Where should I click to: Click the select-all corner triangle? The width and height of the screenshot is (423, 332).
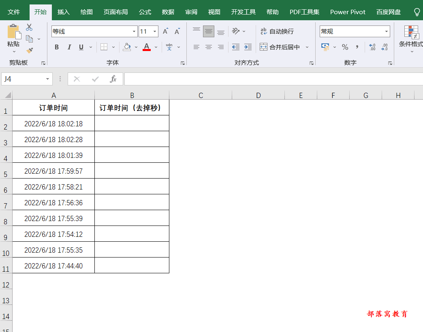(x=8, y=95)
